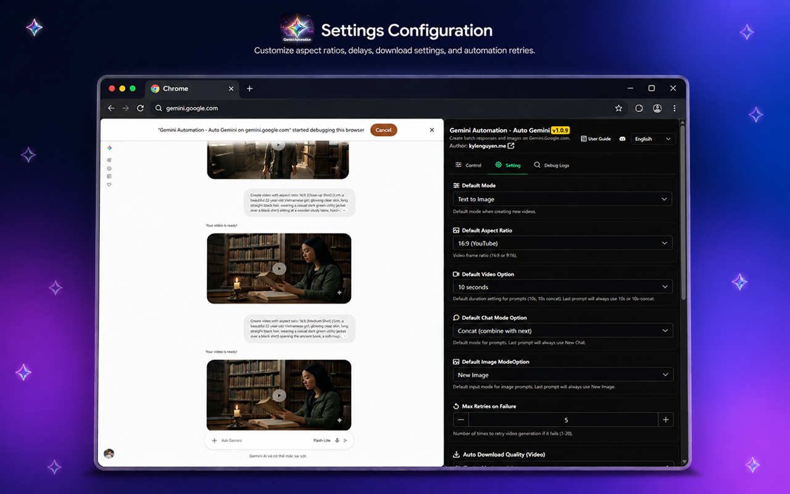The width and height of the screenshot is (790, 494).
Task: Open the 16:9 (YouTube) aspect ratio dropdown
Action: click(562, 243)
